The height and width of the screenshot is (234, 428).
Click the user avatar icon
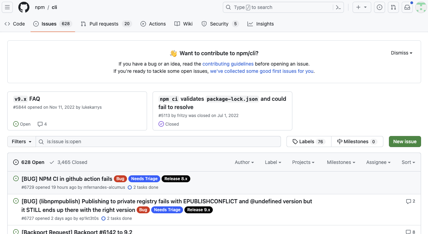click(x=421, y=7)
